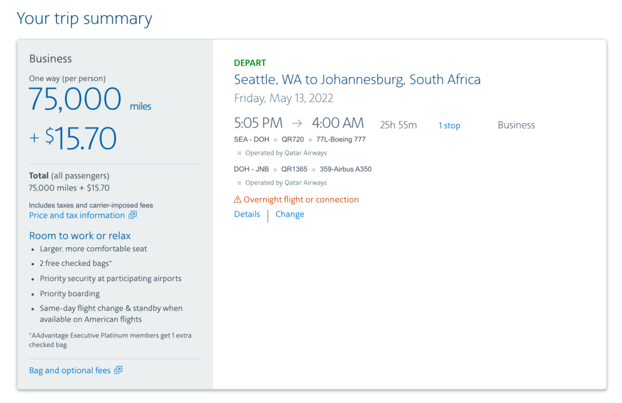Click the 75,000 miles fare amount
The height and width of the screenshot is (403, 622).
click(75, 98)
